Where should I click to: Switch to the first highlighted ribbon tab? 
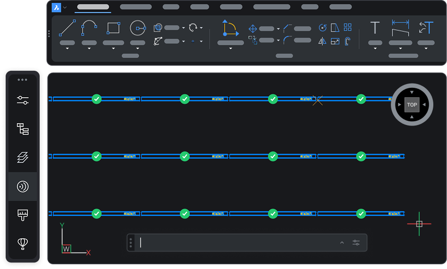coord(93,7)
